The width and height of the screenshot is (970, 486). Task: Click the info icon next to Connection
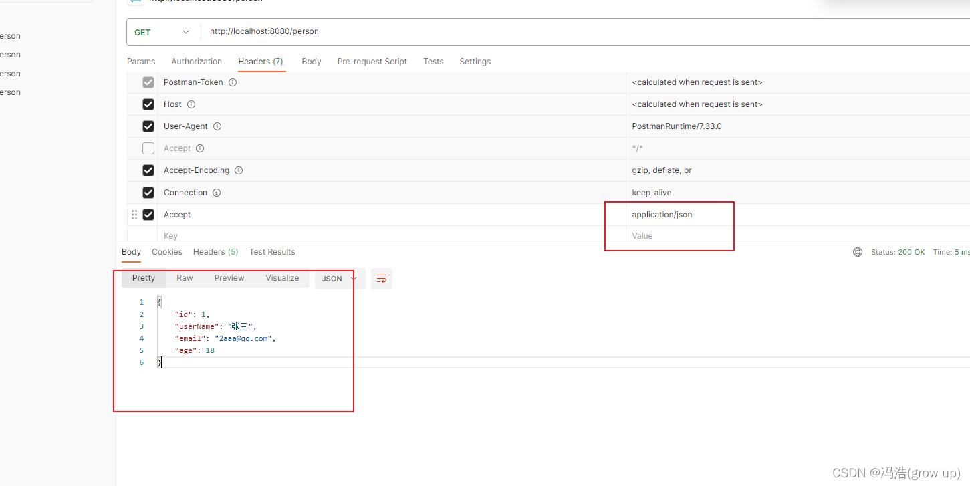(217, 193)
